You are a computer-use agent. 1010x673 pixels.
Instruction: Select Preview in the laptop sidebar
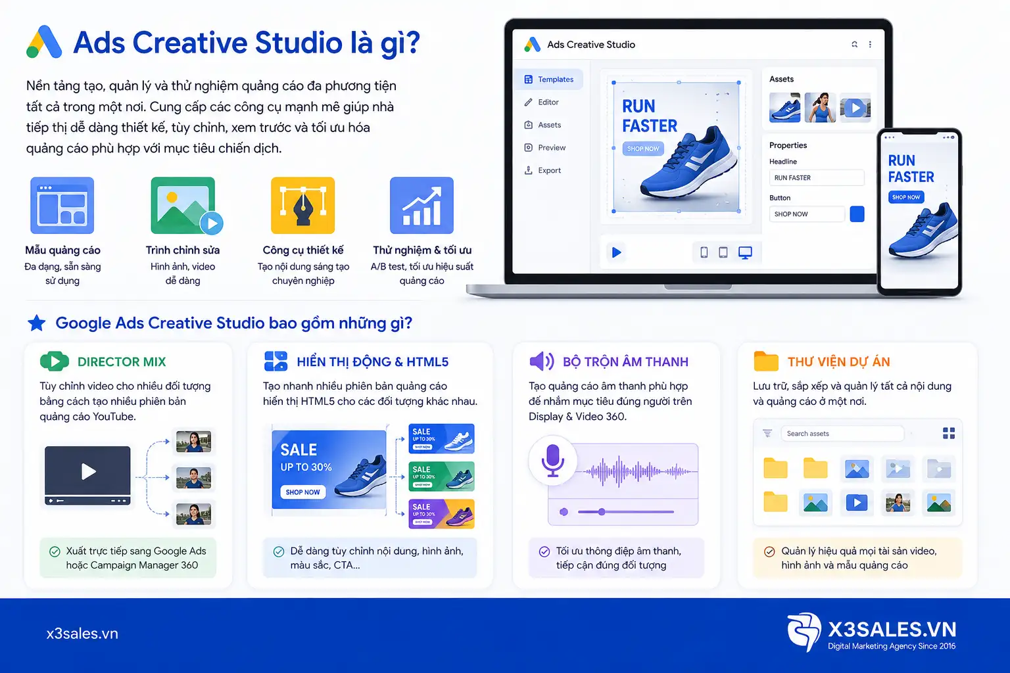[x=544, y=148]
